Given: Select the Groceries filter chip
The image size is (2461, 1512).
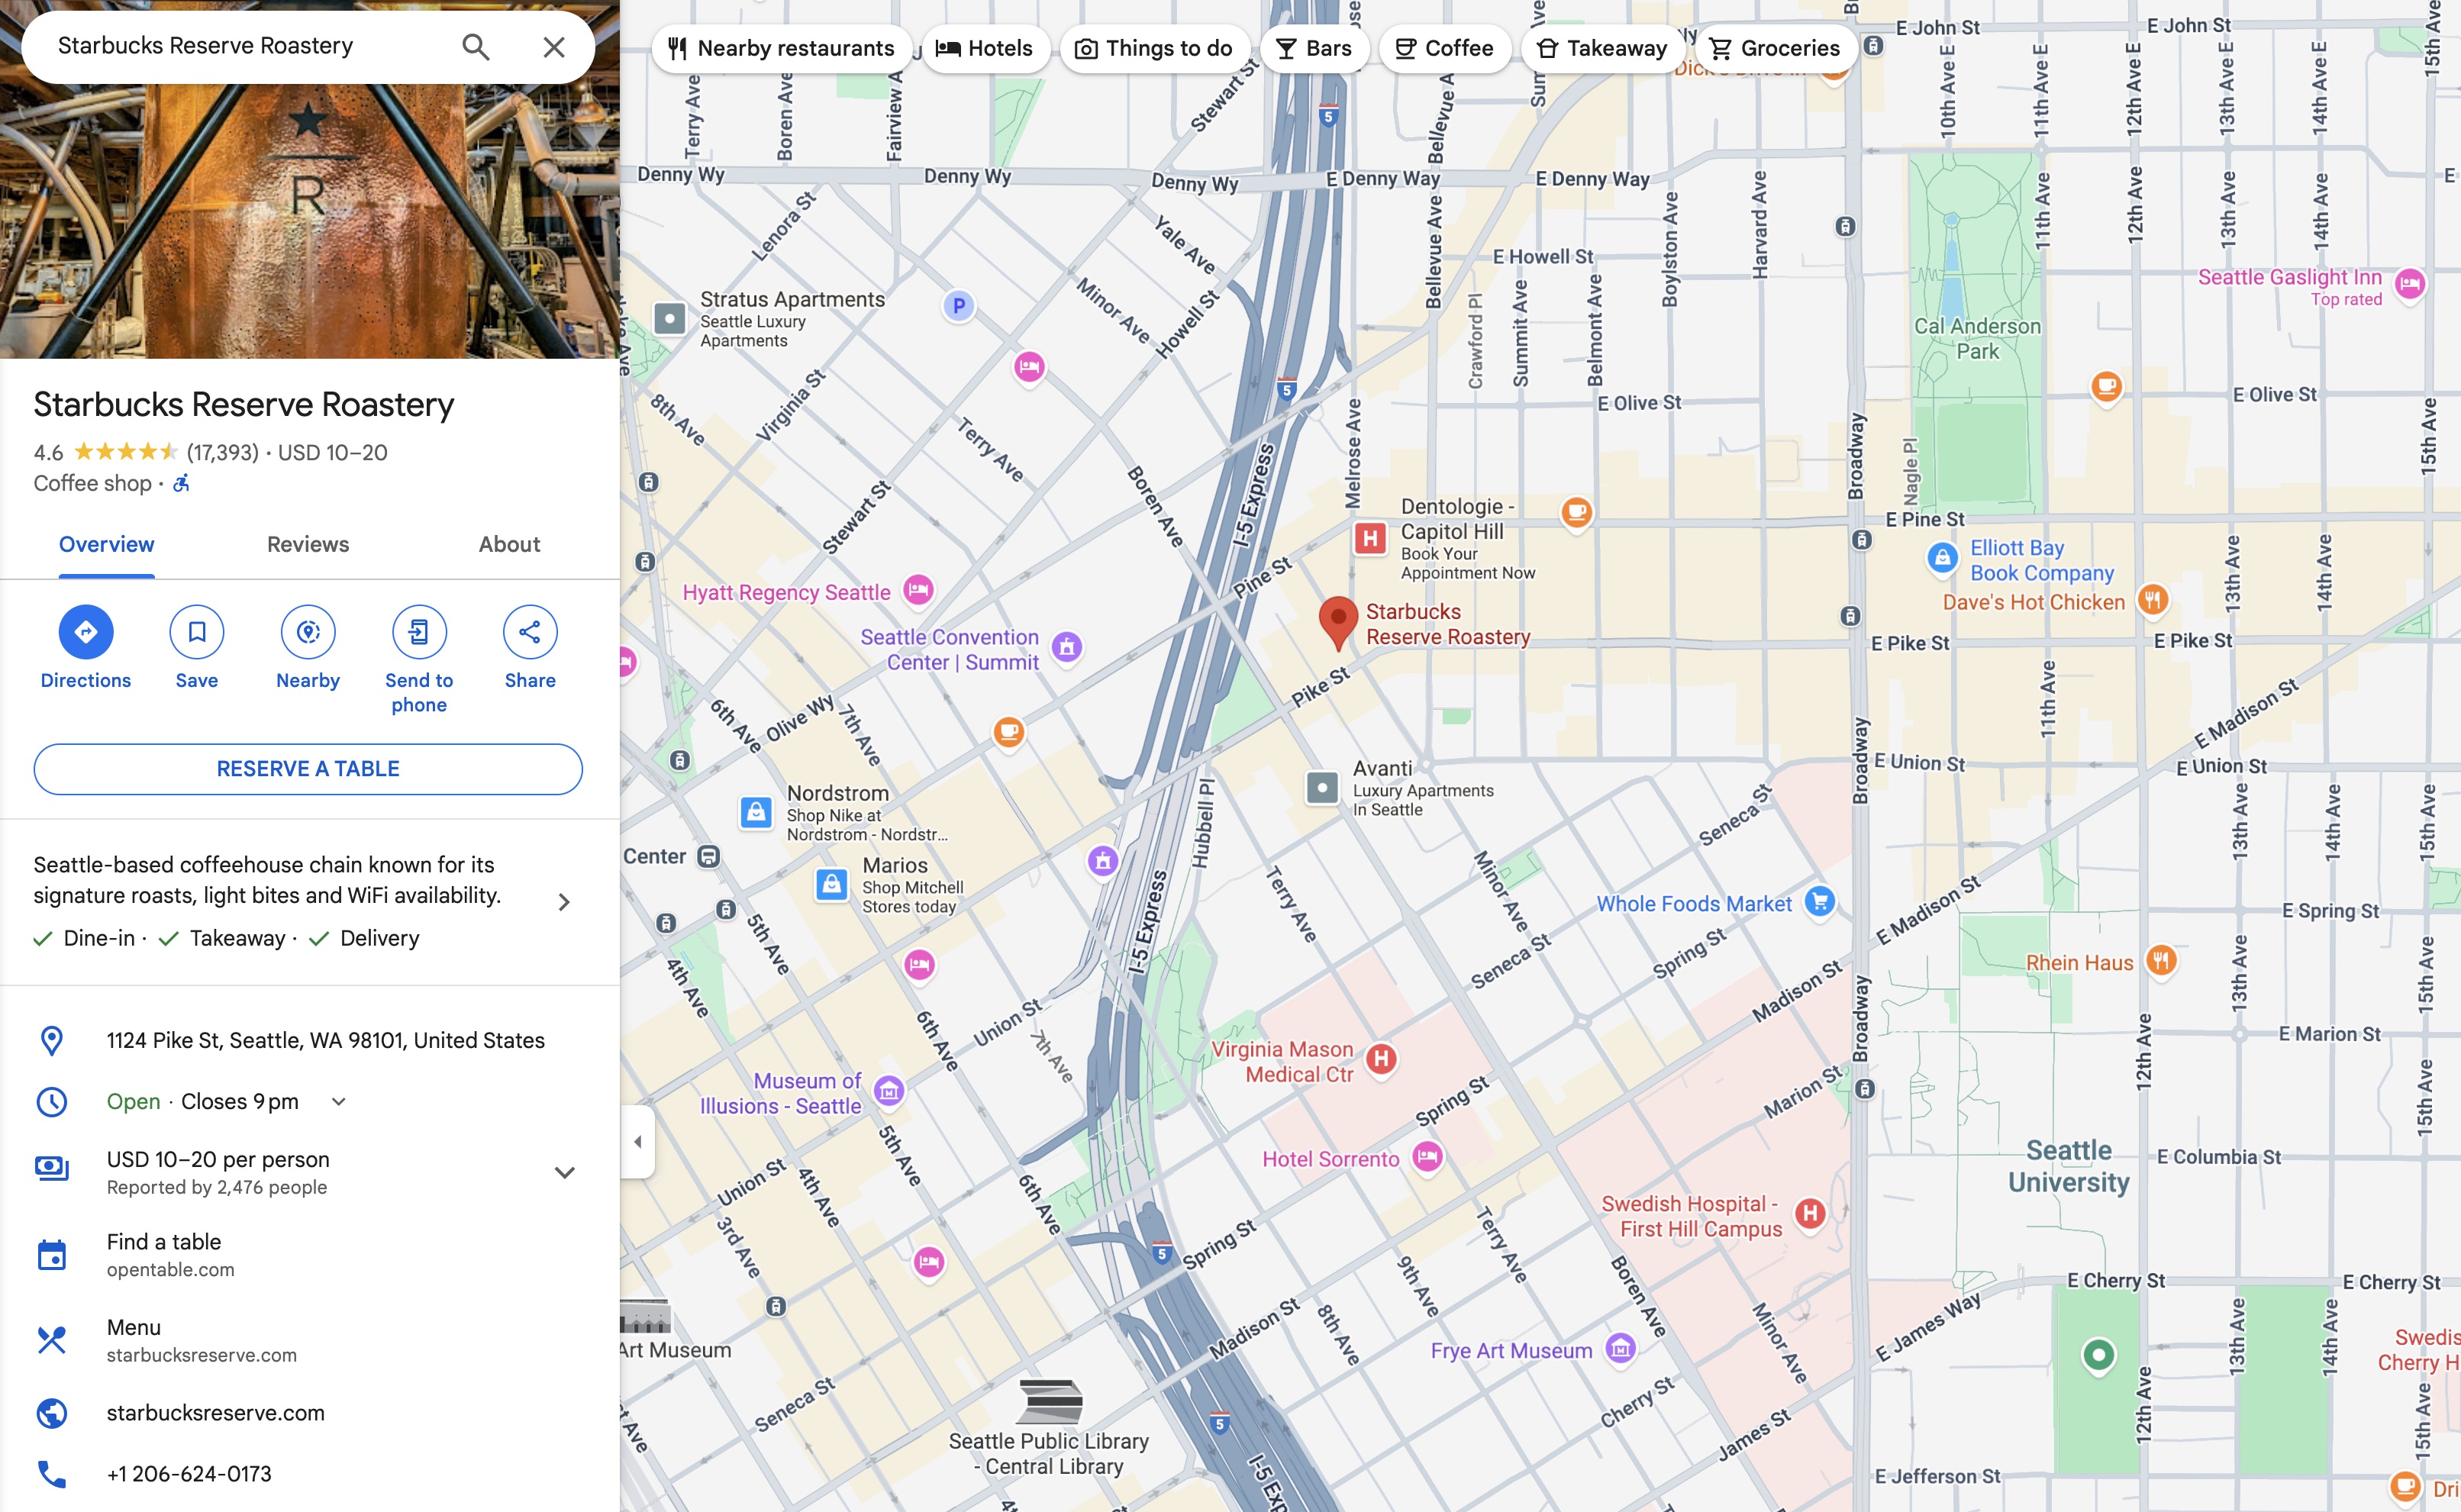Looking at the screenshot, I should (1775, 48).
